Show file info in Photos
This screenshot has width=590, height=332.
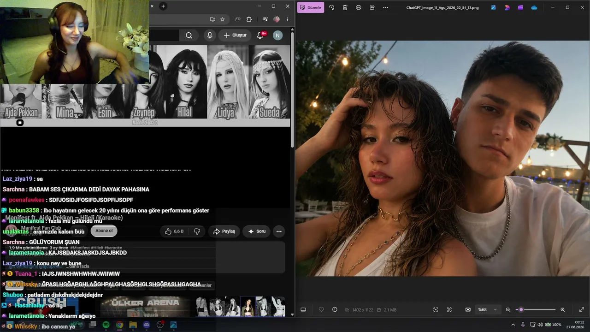(335, 309)
